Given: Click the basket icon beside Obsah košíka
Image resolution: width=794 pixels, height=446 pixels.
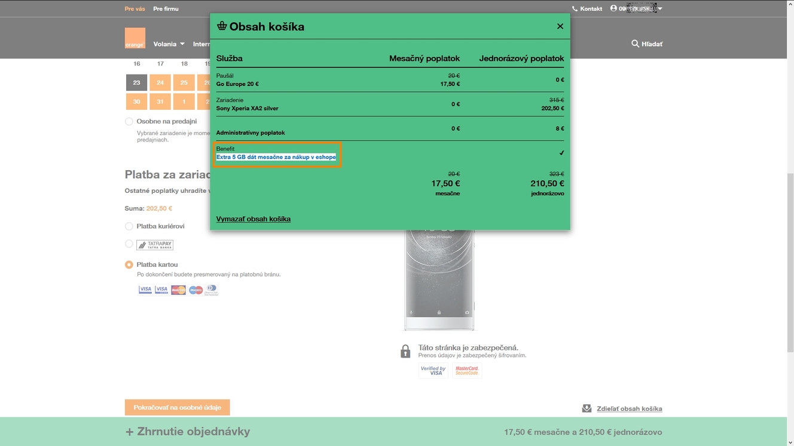Looking at the screenshot, I should tap(222, 26).
